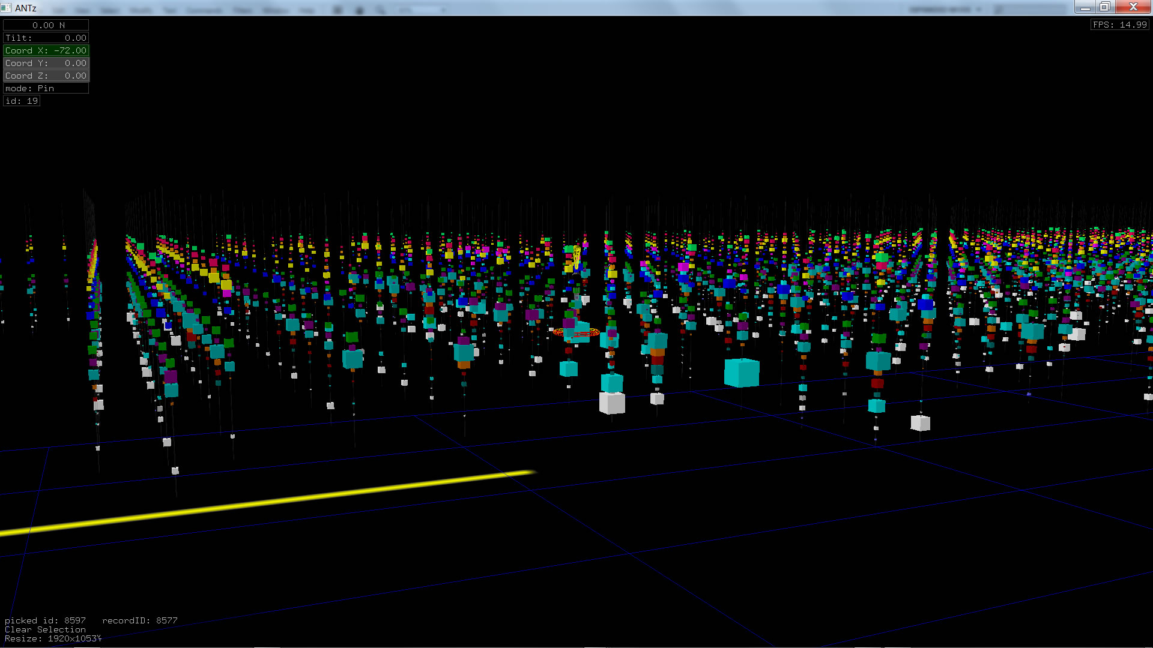Select the bright green cube node
Image resolution: width=1153 pixels, height=648 pixels.
click(882, 258)
